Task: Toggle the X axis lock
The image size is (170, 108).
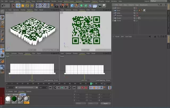Action: click(x=38, y=5)
